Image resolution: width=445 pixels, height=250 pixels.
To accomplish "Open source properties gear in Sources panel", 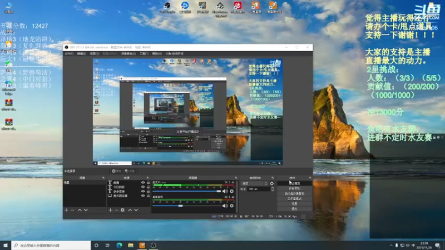I will (122, 210).
